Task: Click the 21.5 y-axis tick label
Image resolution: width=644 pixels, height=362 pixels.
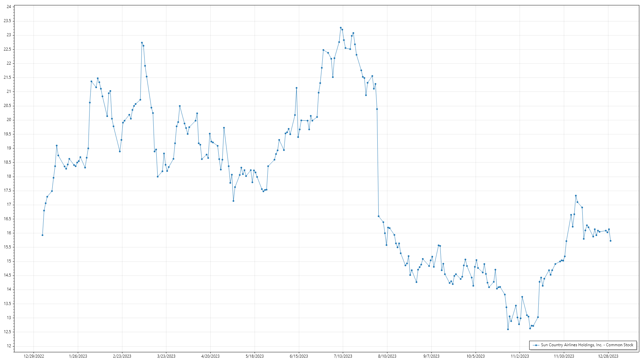Action: point(7,77)
